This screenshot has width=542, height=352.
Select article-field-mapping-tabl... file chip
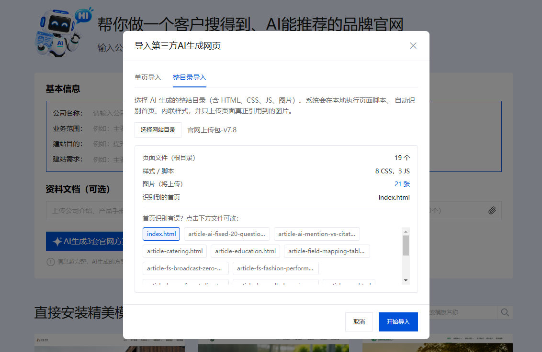(327, 251)
